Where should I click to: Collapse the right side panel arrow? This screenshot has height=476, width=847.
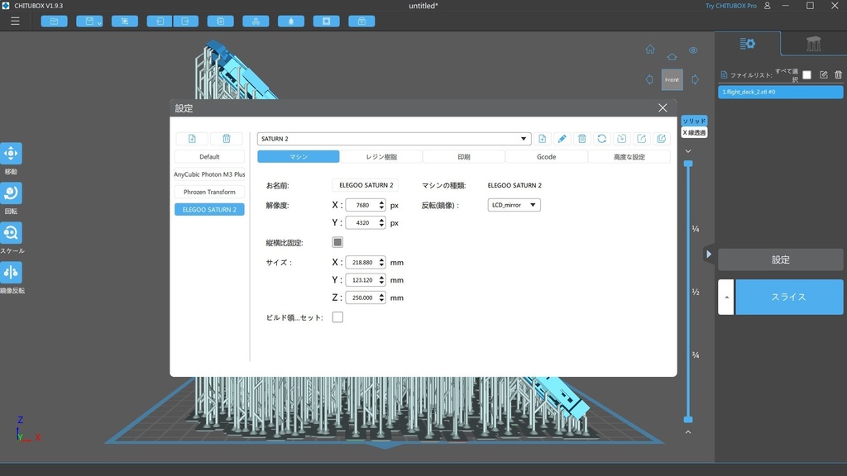[709, 255]
